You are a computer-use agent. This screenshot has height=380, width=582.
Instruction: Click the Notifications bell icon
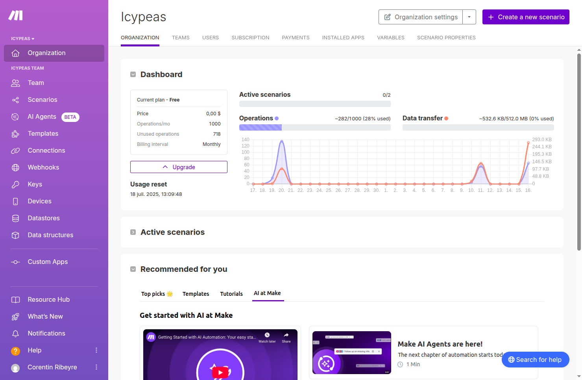(15, 334)
